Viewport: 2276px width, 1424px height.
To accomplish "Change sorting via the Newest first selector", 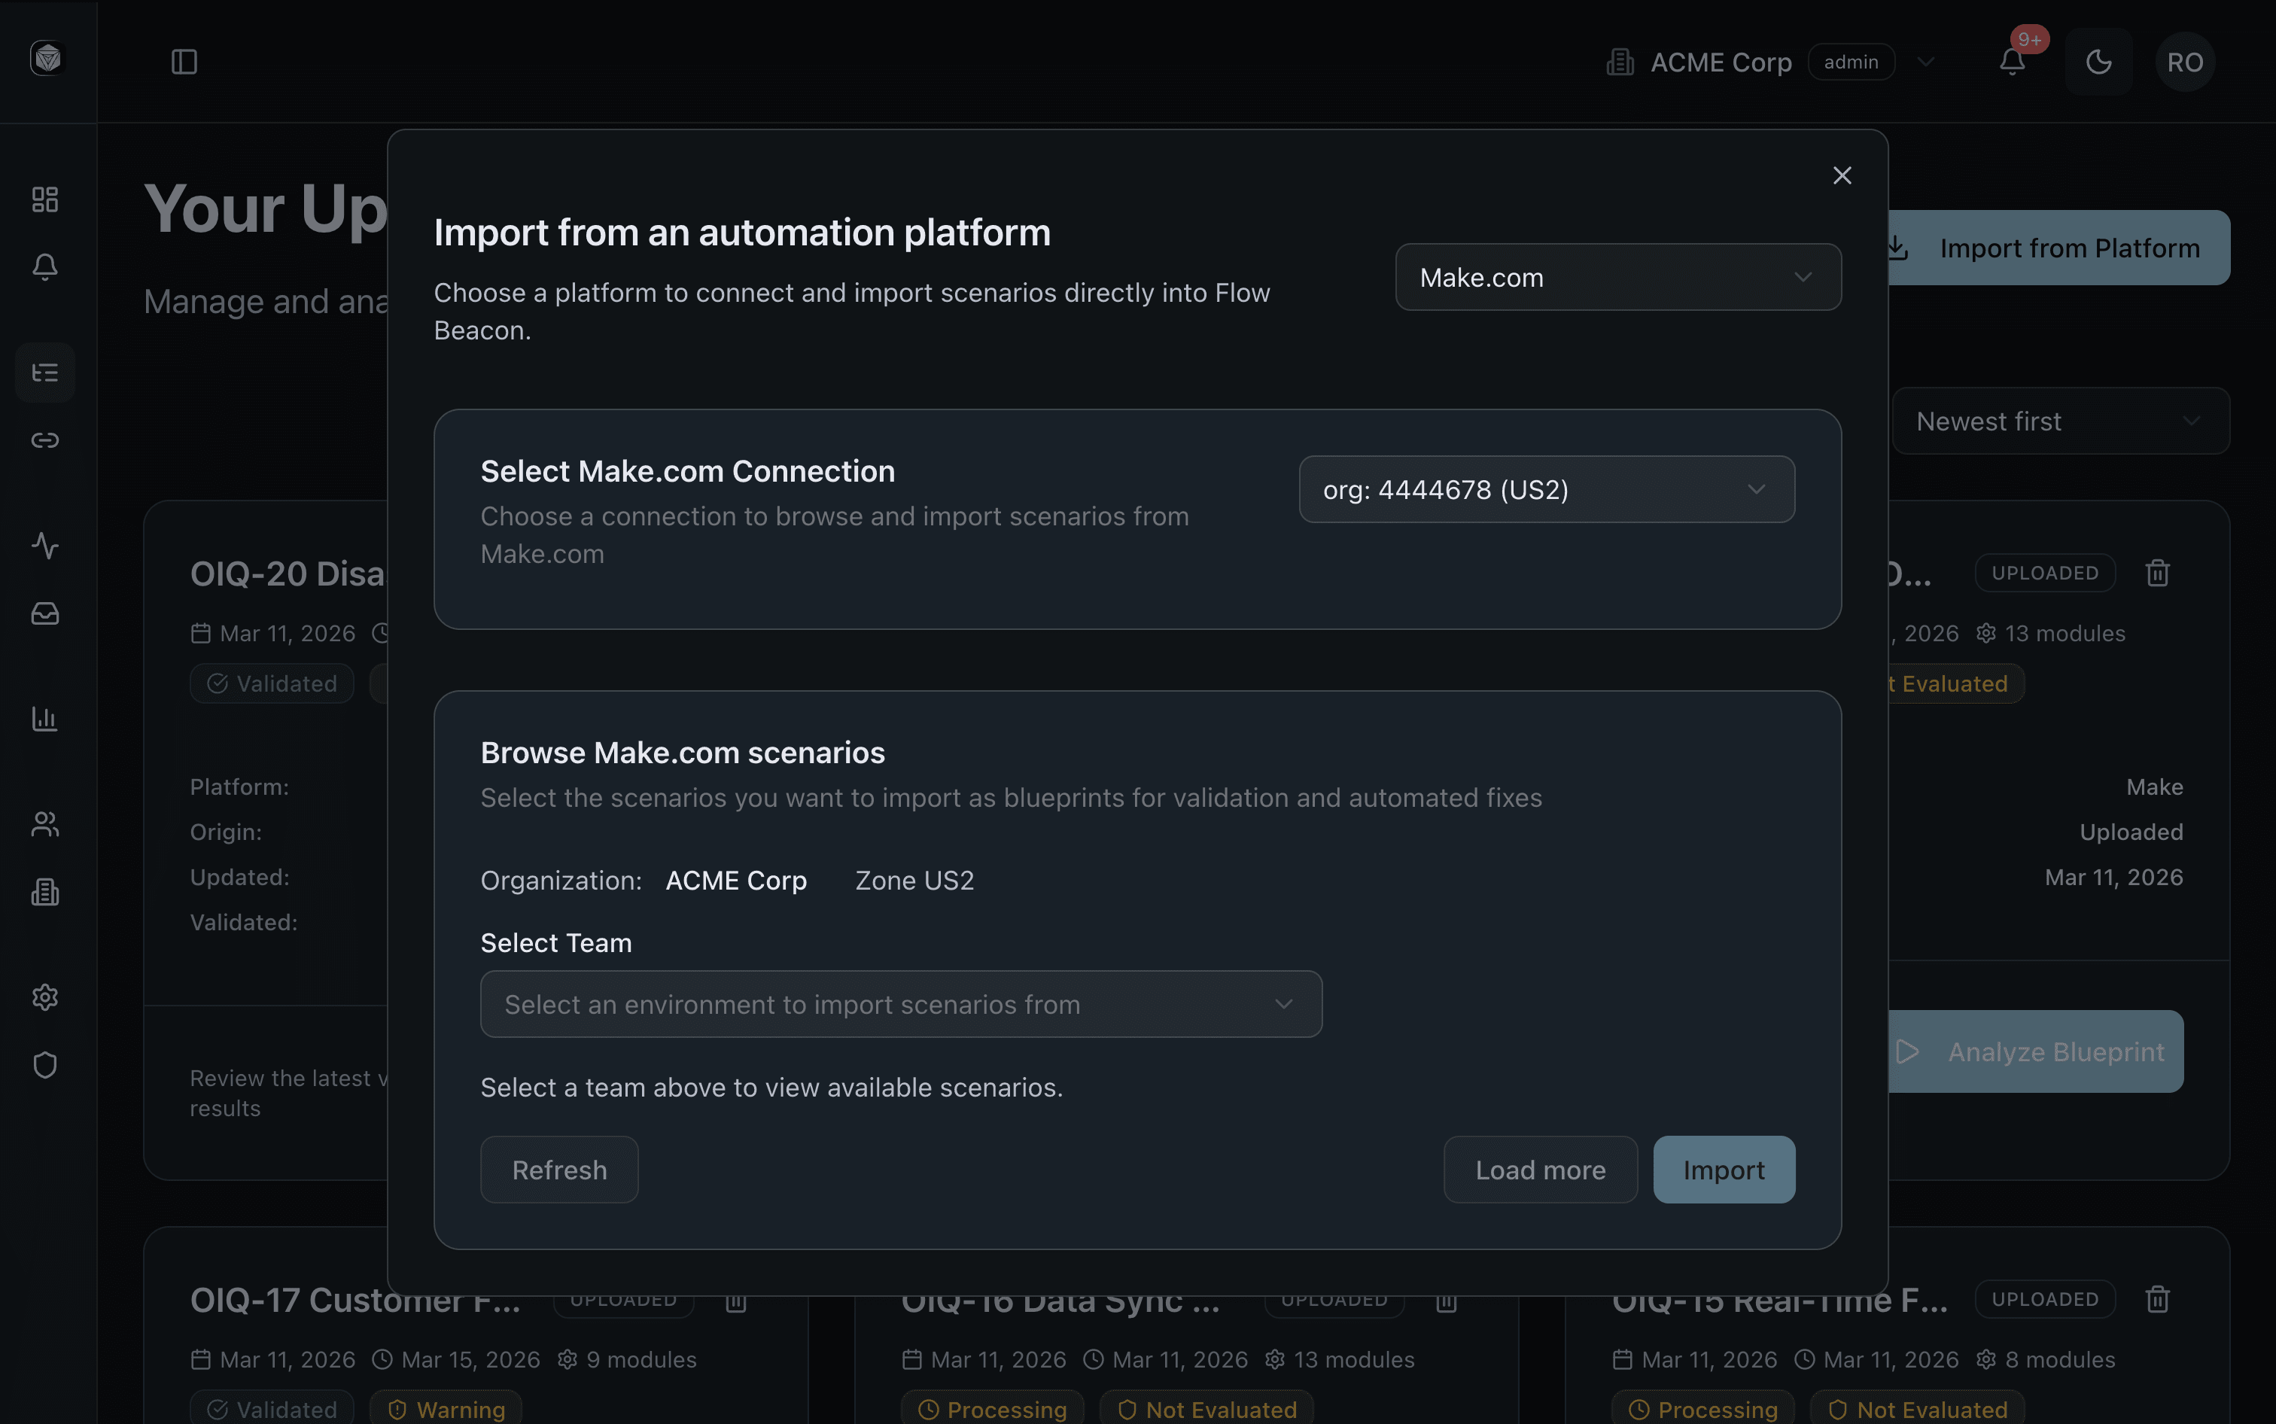I will click(2058, 421).
